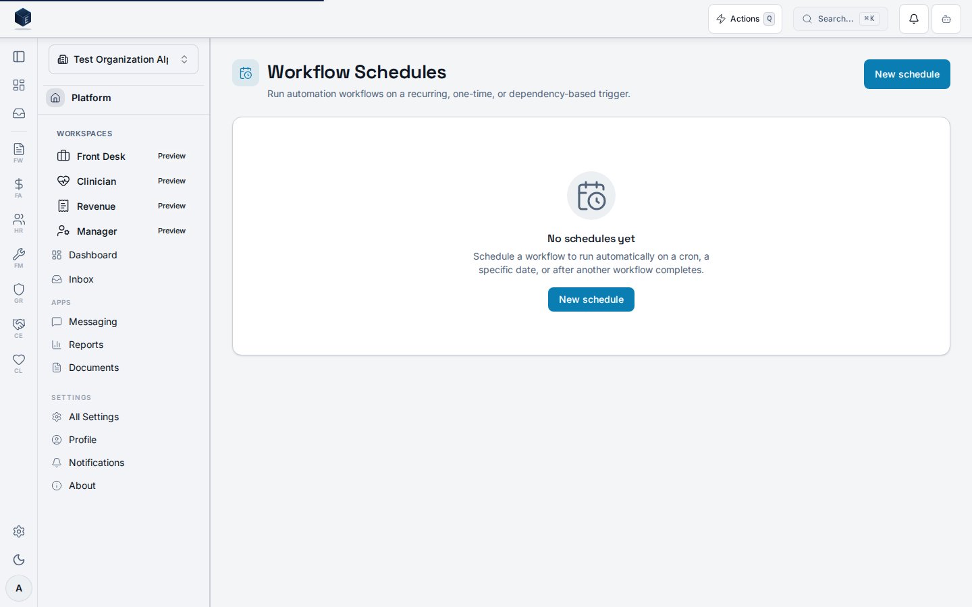Viewport: 972px width, 607px height.
Task: Click the No schedules yet heading
Action: 591,239
